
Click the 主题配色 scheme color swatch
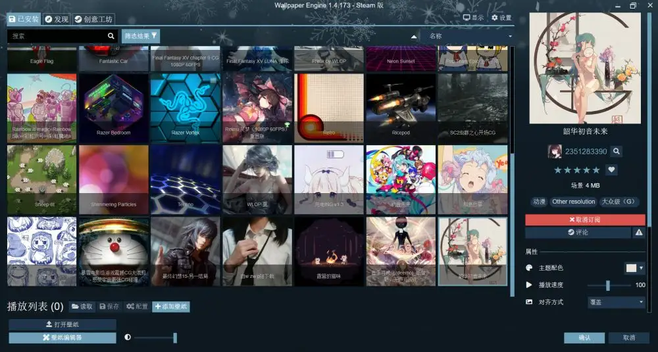(631, 268)
